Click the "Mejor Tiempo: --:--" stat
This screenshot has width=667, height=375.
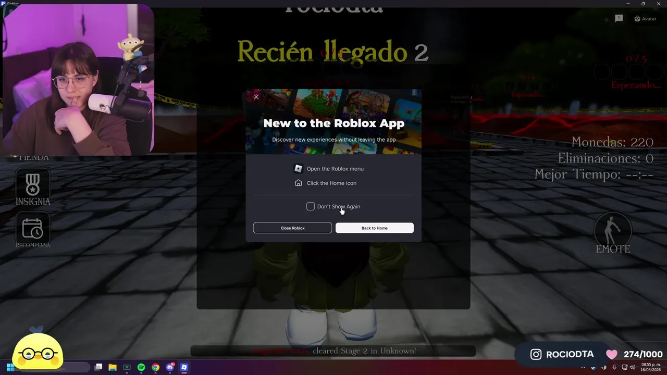[x=594, y=174]
